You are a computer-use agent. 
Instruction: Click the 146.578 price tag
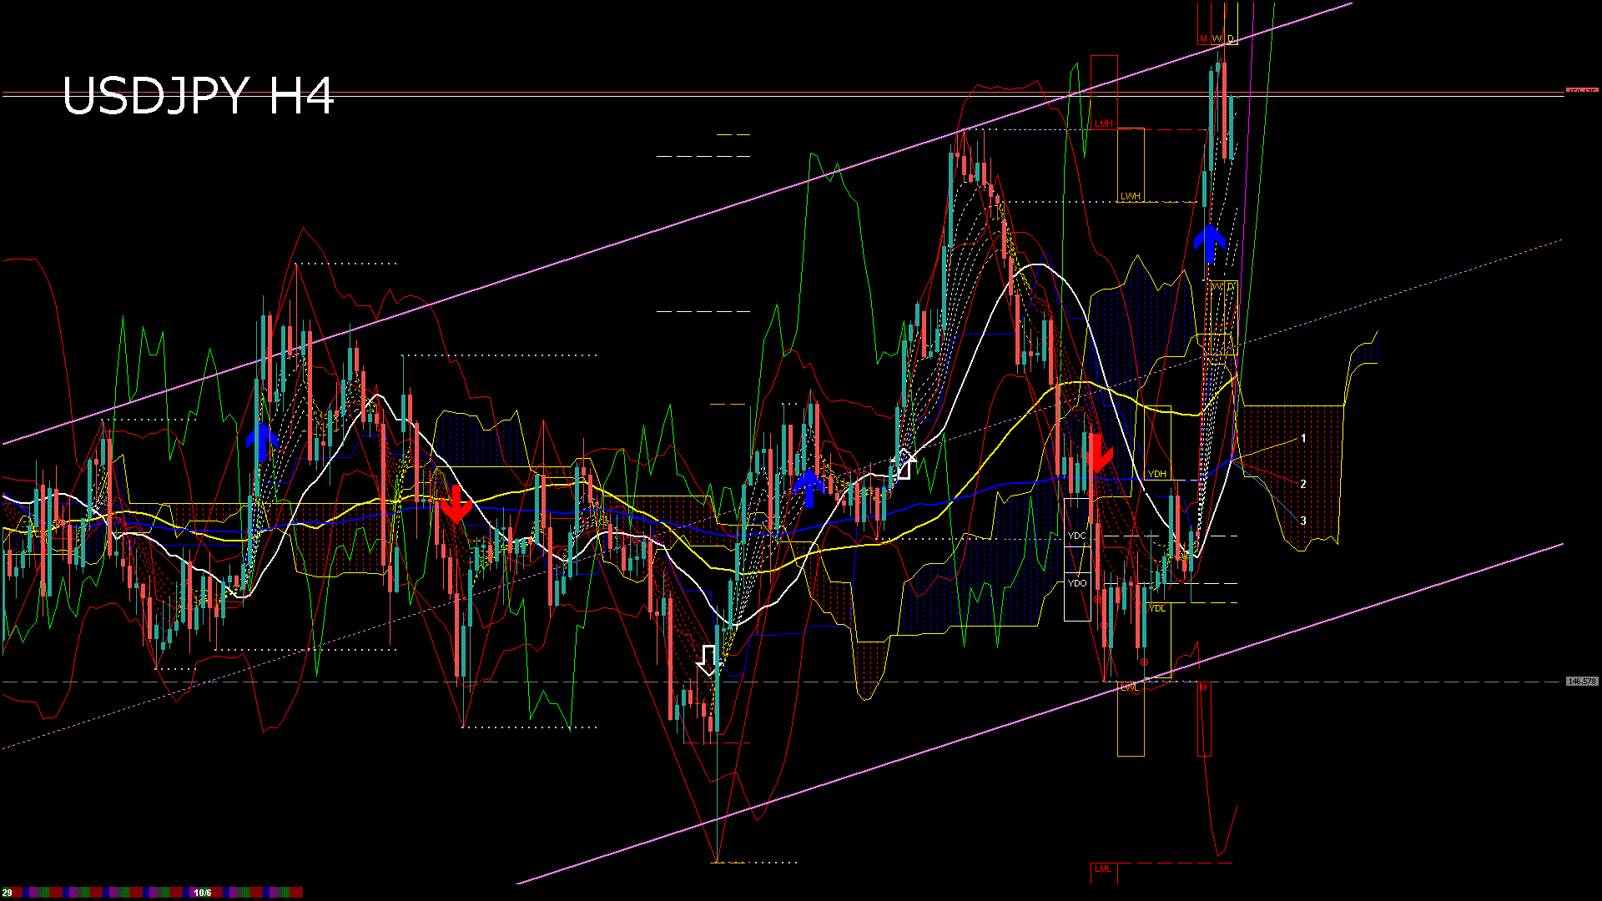pos(1581,682)
